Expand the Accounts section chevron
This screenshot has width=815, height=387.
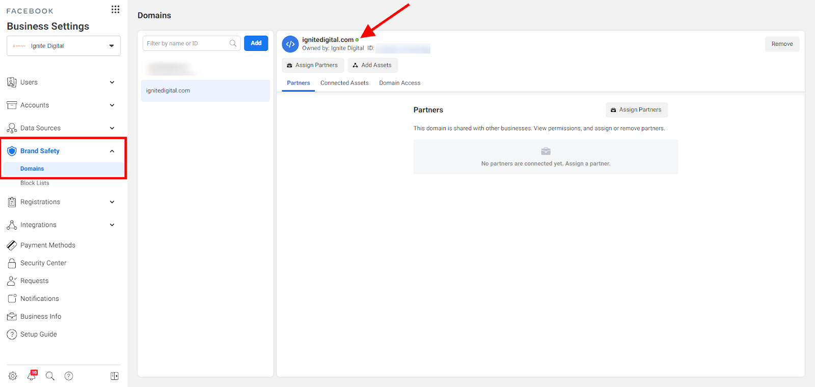[x=112, y=105]
